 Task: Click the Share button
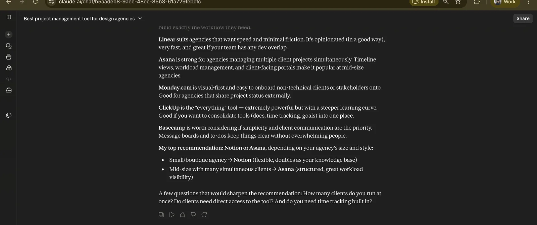(x=523, y=19)
